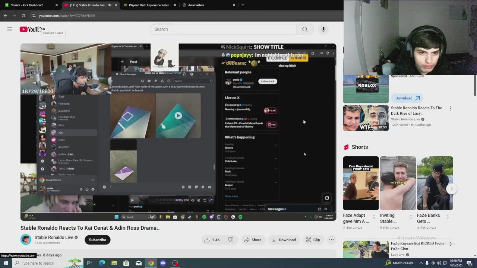Subscribe to Stable Ronaldo Live
Image resolution: width=477 pixels, height=268 pixels.
pos(98,240)
